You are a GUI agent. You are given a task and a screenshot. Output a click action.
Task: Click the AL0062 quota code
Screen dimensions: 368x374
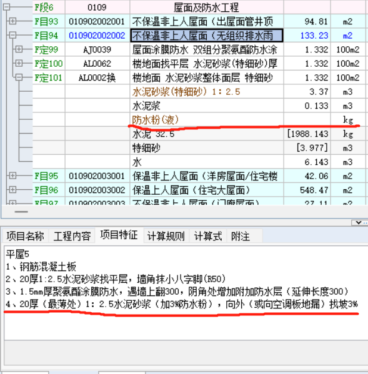click(x=97, y=64)
